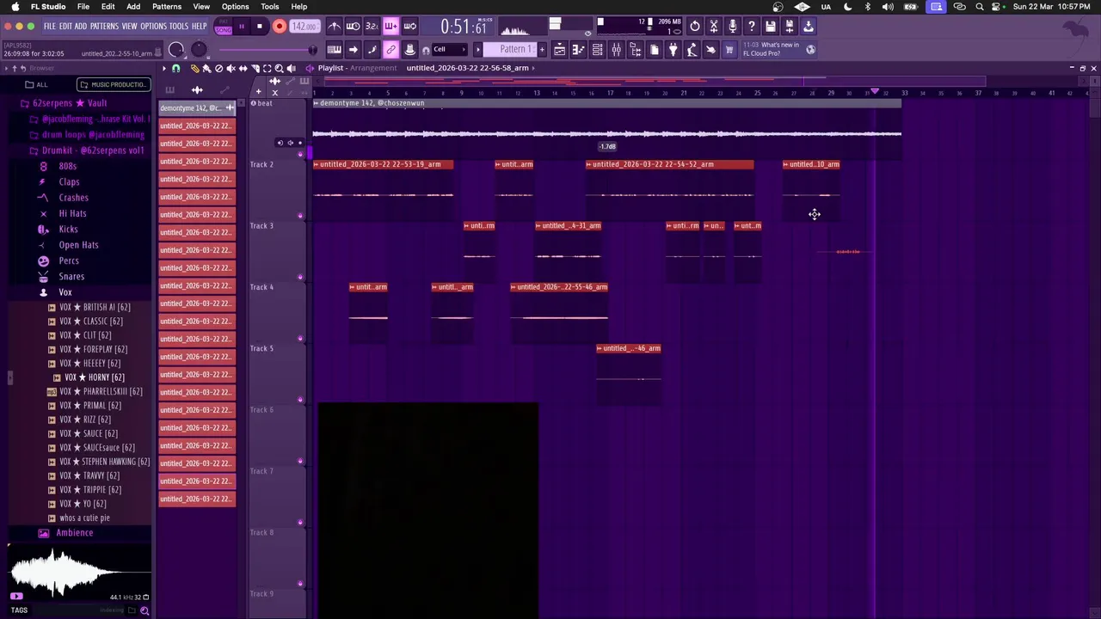This screenshot has width=1101, height=619.
Task: Open FL Studio menu in macOS menu bar
Action: tap(48, 6)
